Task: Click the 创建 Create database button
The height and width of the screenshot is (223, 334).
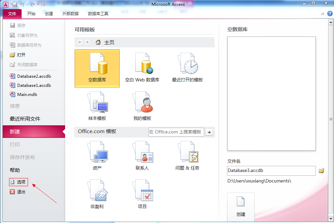Action: (241, 207)
